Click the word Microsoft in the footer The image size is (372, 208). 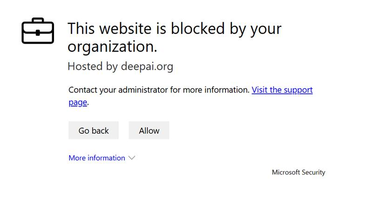(x=286, y=172)
